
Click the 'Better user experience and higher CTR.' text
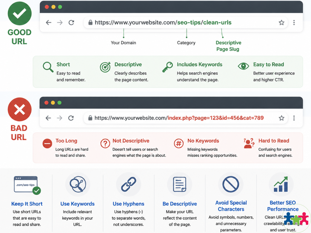[274, 77]
